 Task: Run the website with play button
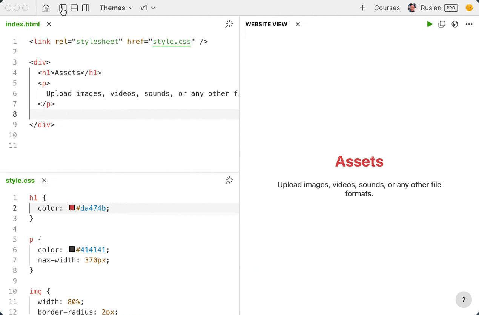pyautogui.click(x=430, y=24)
